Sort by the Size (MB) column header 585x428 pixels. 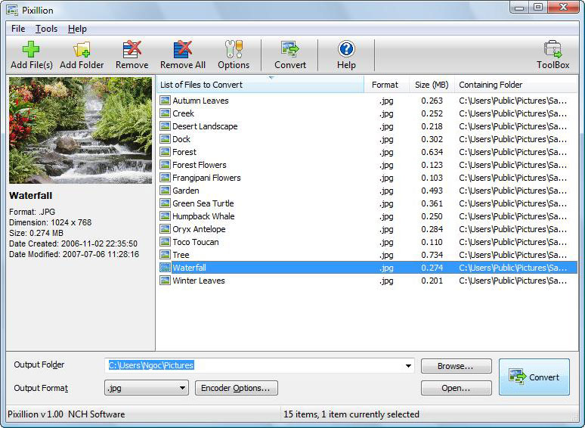pyautogui.click(x=432, y=85)
